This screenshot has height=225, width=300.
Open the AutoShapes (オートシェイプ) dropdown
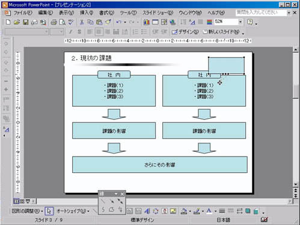[73, 211]
